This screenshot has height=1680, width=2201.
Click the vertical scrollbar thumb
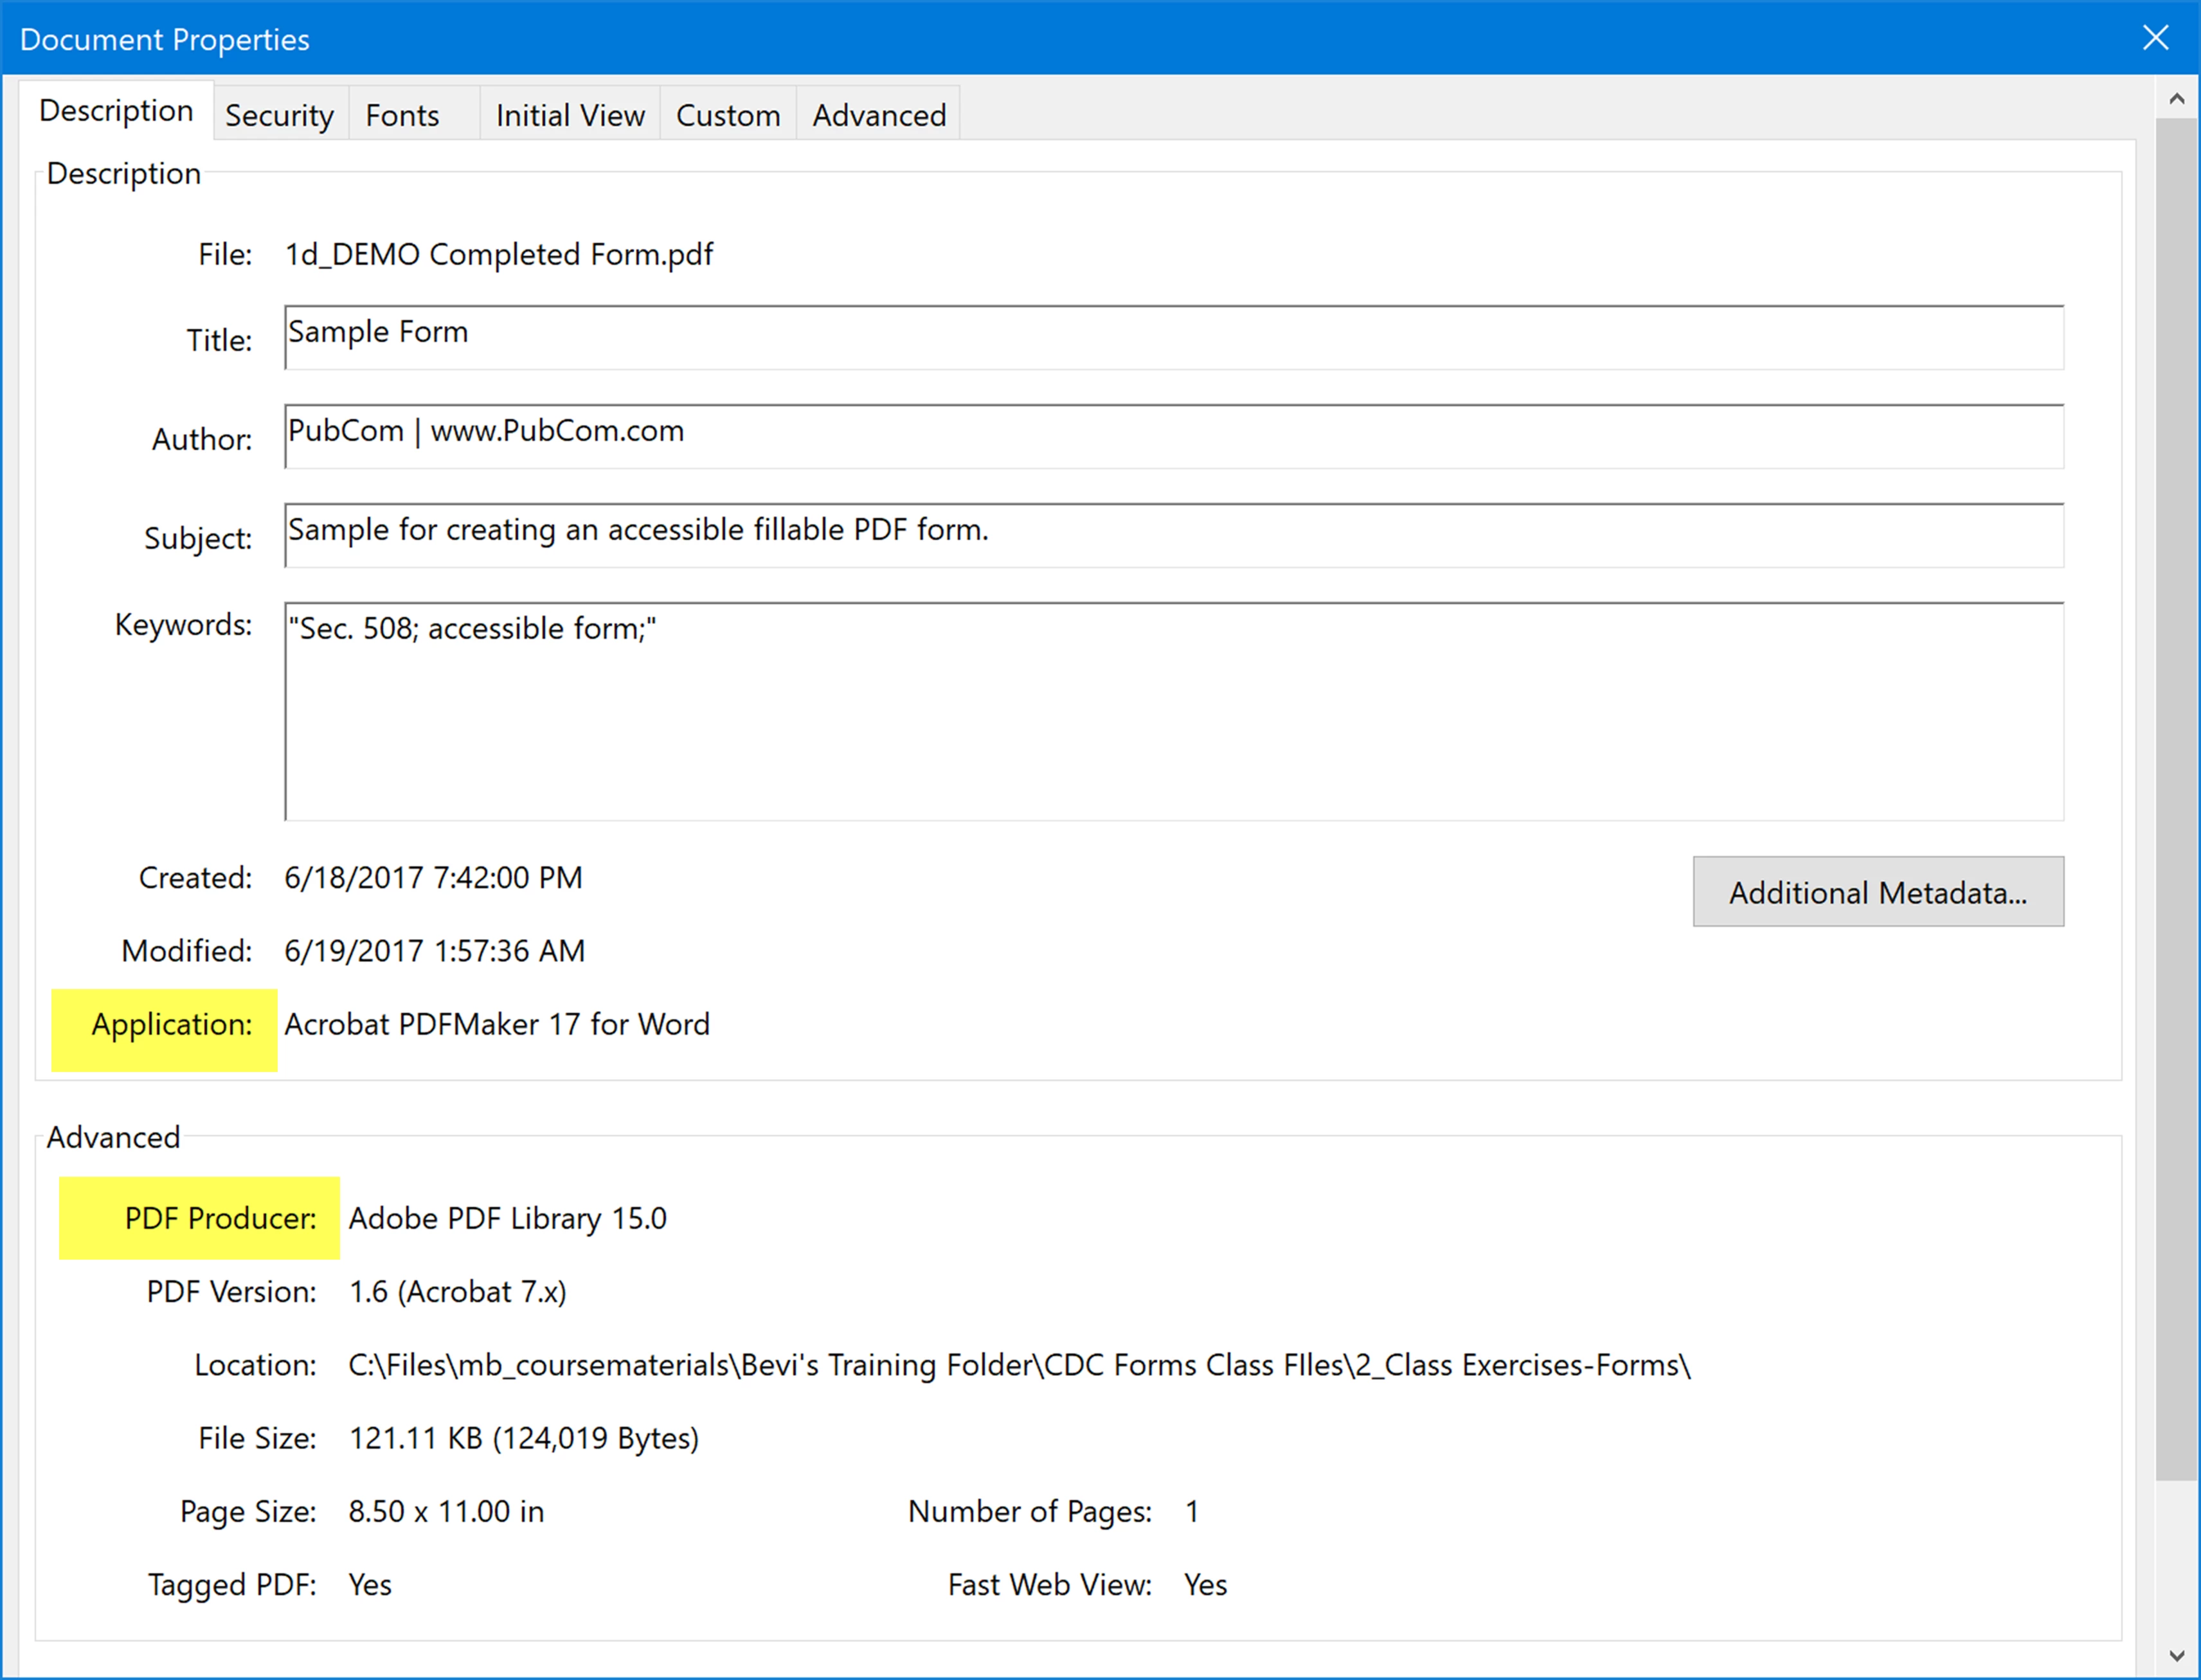[2176, 800]
